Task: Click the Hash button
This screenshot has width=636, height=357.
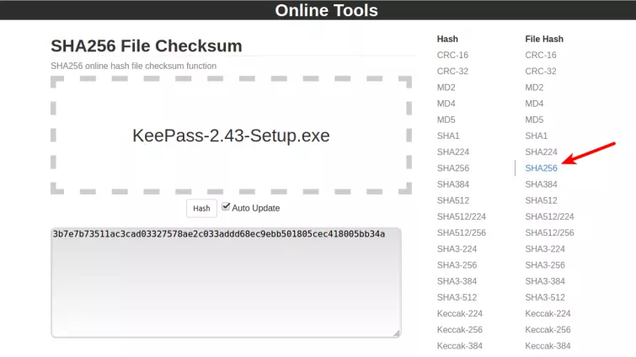Action: point(201,208)
